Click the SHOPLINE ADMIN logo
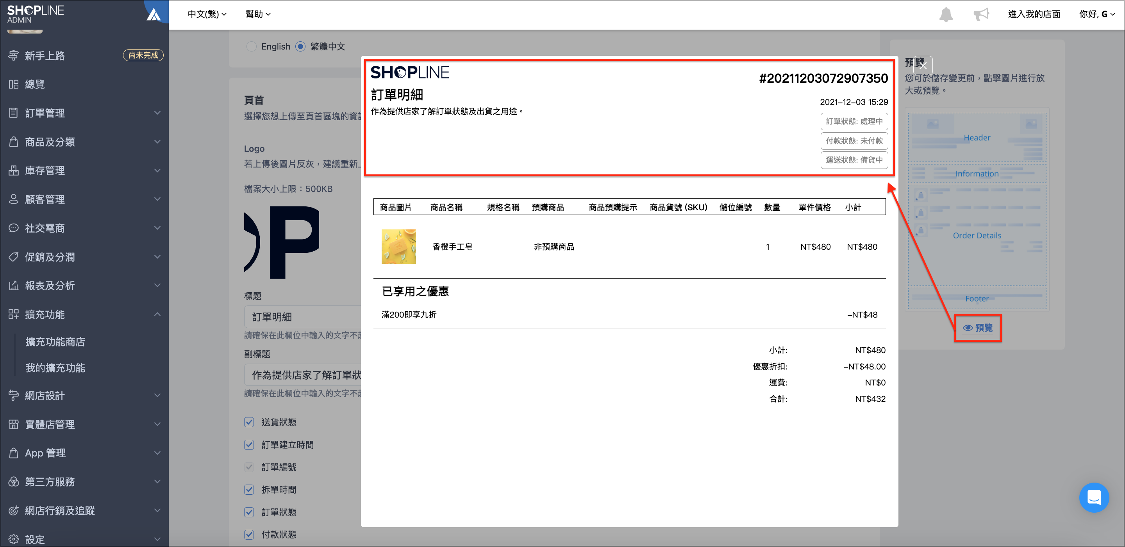 point(36,14)
